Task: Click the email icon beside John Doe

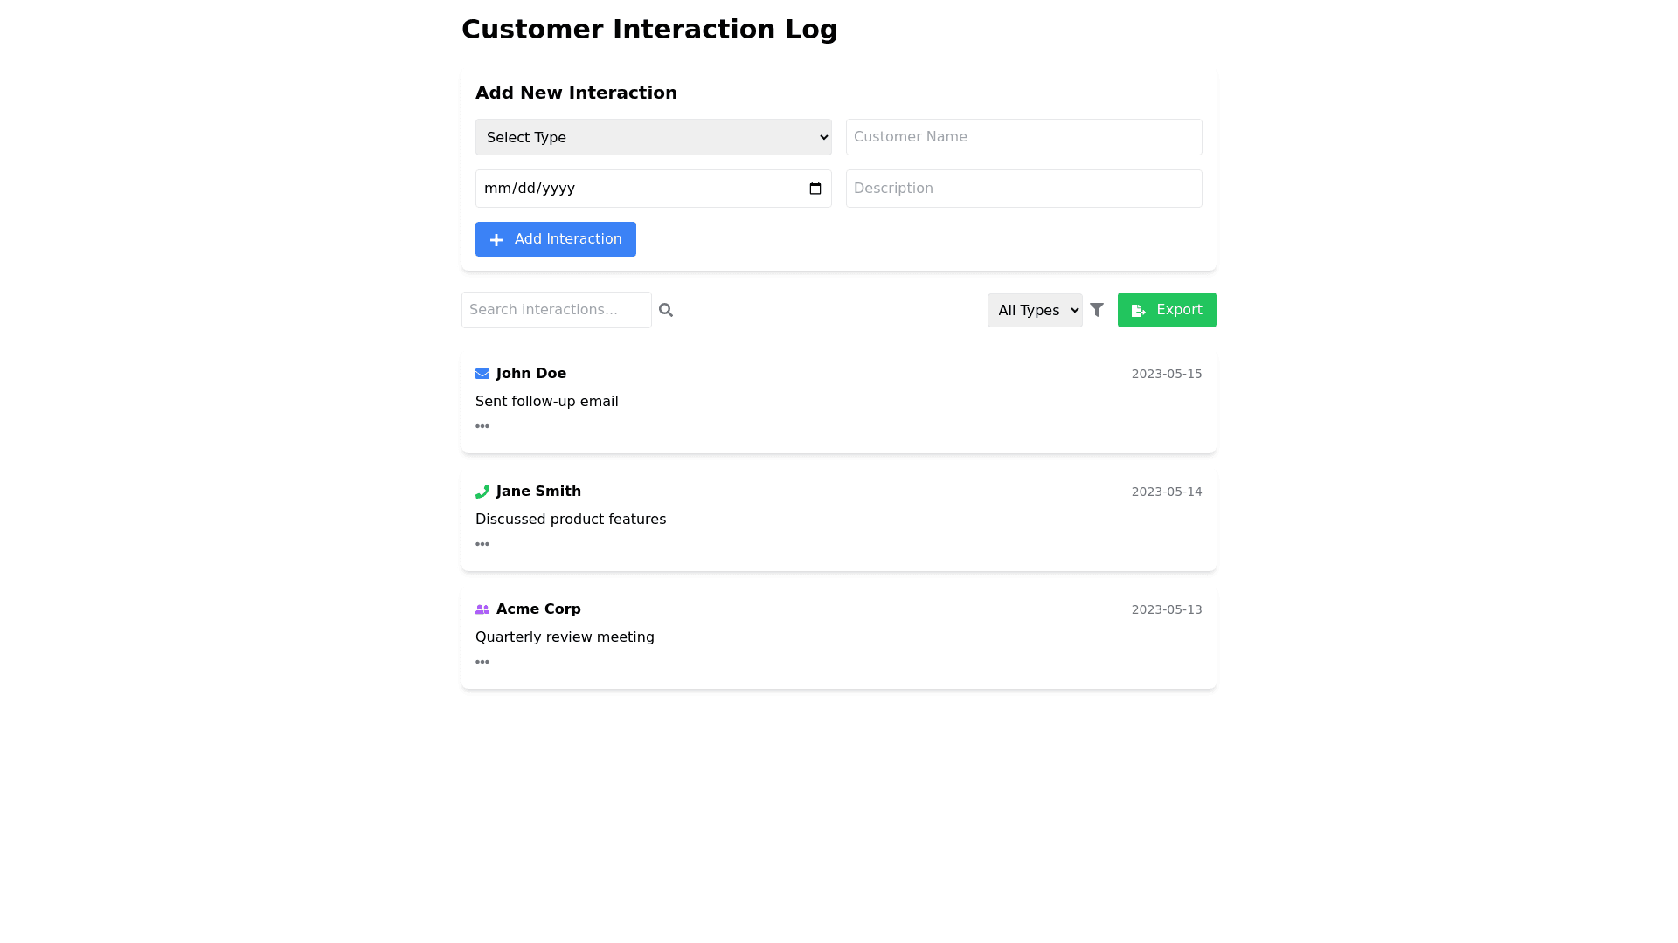Action: click(482, 374)
